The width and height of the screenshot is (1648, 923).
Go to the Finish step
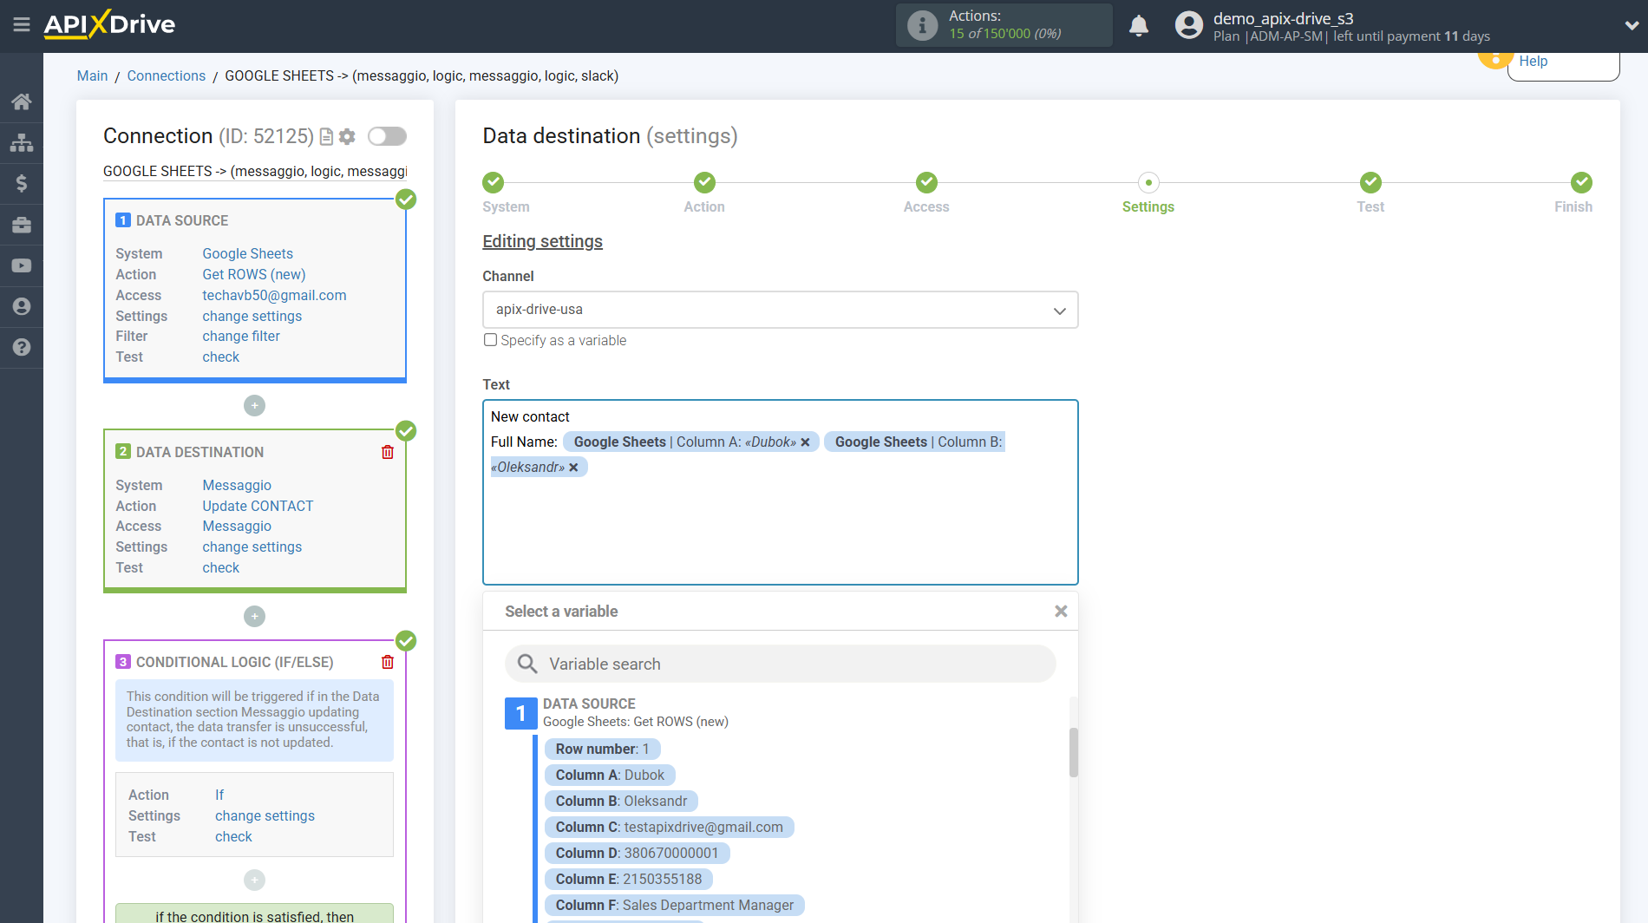coord(1581,182)
